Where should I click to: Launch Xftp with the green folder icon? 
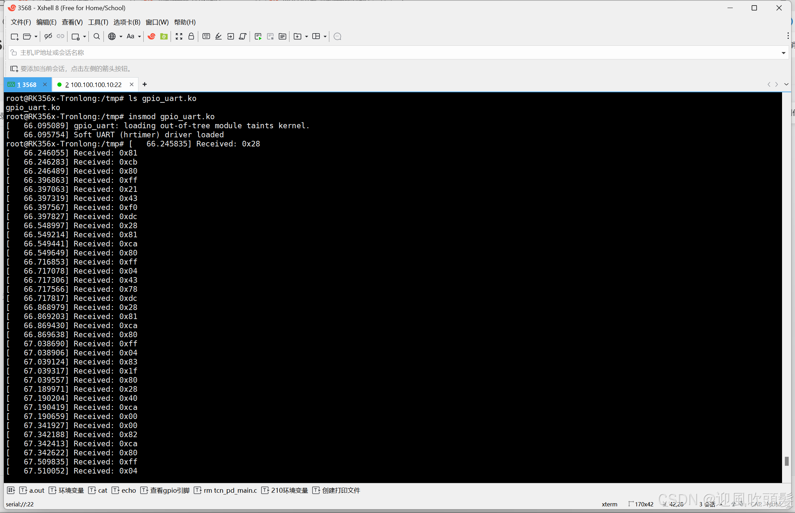pos(164,36)
